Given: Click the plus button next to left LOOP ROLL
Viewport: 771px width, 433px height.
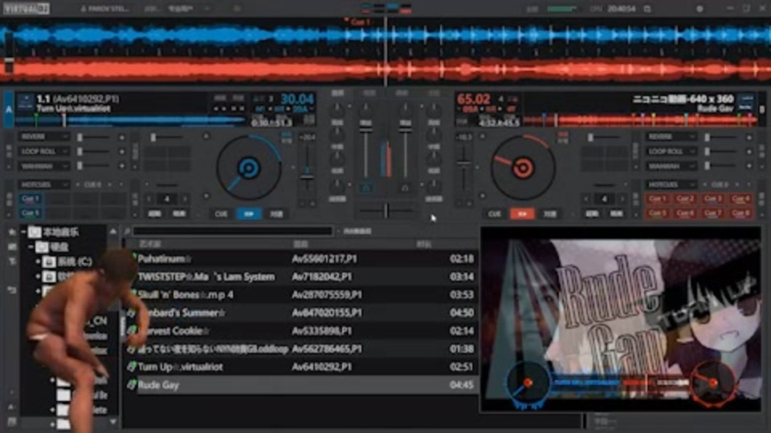Looking at the screenshot, I should [x=121, y=152].
